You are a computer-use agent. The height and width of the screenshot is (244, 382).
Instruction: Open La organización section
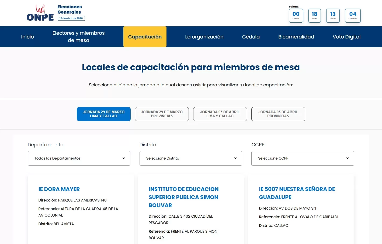click(204, 37)
